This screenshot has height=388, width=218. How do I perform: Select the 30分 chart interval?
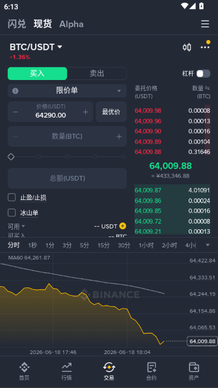(x=124, y=245)
